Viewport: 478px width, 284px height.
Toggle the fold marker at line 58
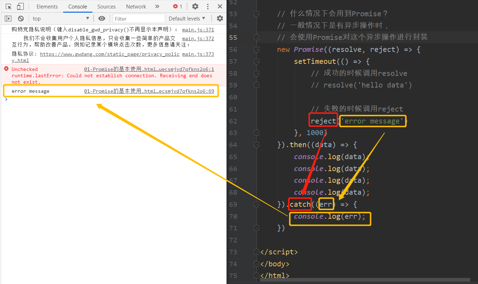256,73
